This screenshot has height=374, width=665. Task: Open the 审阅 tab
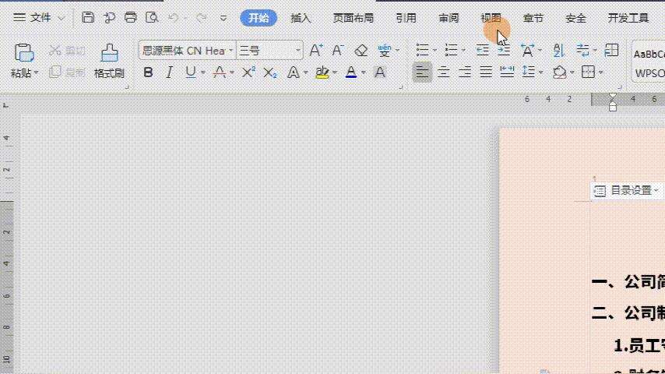(x=449, y=18)
